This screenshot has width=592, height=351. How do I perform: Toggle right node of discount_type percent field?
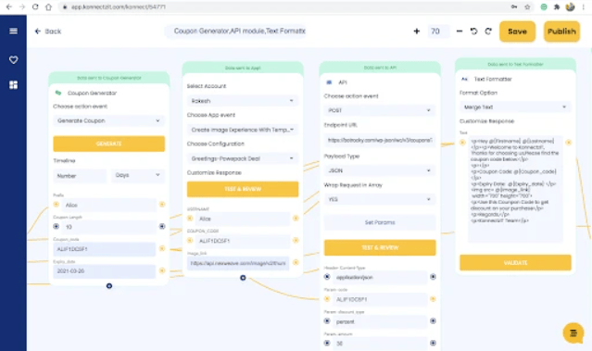click(x=433, y=320)
